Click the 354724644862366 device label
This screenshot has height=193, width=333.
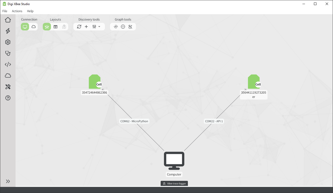pyautogui.click(x=94, y=93)
